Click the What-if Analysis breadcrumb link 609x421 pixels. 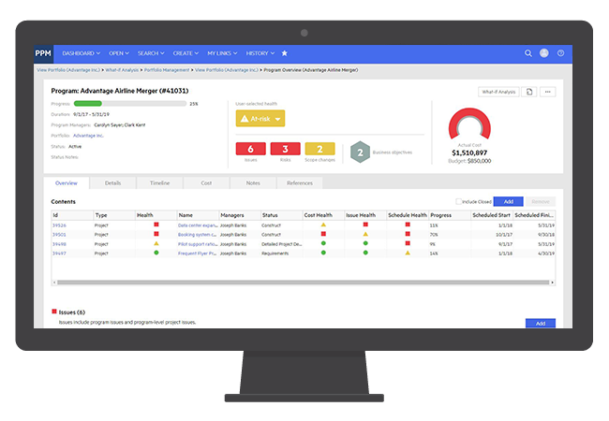point(122,70)
